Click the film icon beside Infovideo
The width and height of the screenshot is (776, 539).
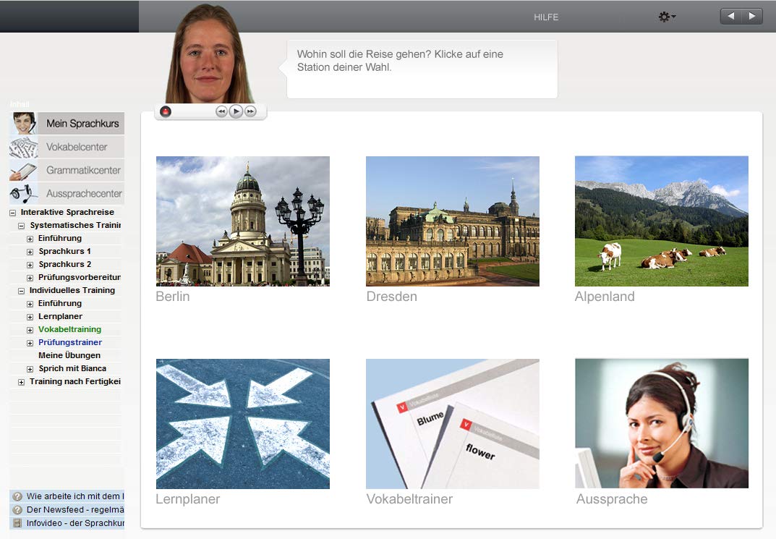pos(17,522)
